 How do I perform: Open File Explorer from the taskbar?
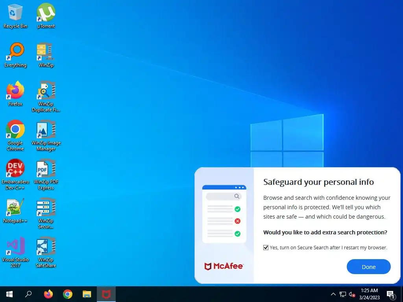(87, 294)
